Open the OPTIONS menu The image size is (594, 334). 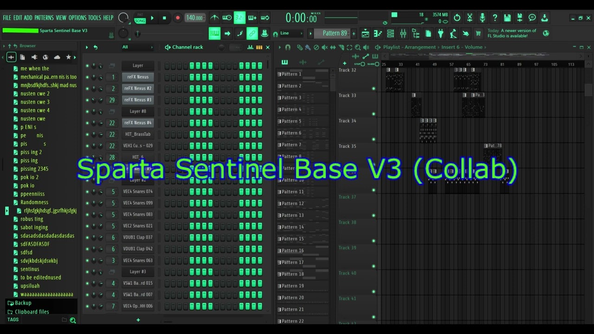[77, 18]
